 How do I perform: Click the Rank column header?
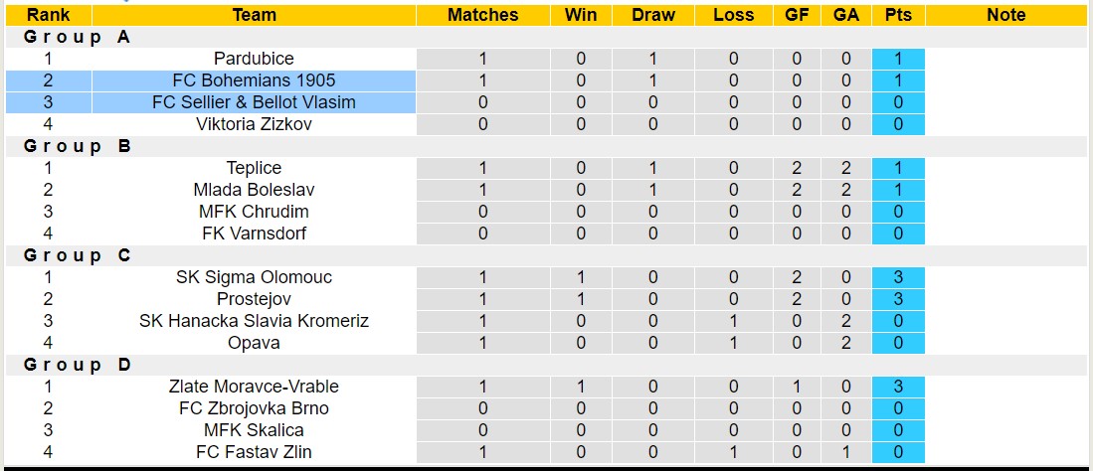tap(48, 15)
